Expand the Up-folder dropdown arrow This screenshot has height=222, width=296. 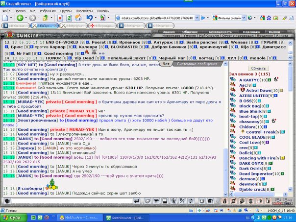pyautogui.click(x=51, y=18)
